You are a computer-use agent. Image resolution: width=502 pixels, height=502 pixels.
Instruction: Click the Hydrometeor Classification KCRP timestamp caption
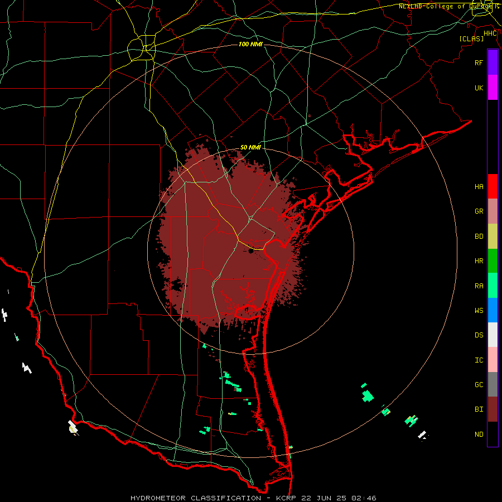[253, 498]
